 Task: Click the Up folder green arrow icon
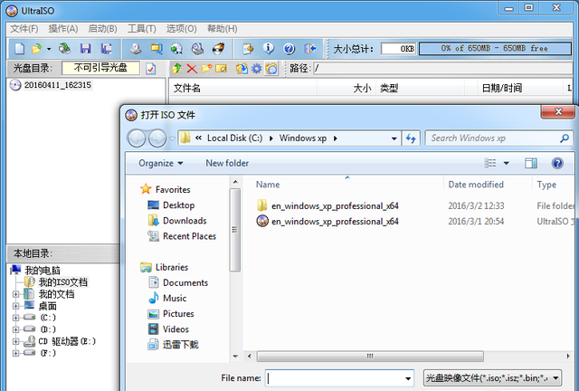[177, 69]
